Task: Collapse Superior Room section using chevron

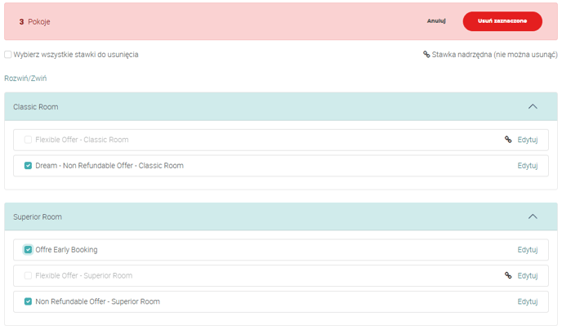Action: click(533, 216)
